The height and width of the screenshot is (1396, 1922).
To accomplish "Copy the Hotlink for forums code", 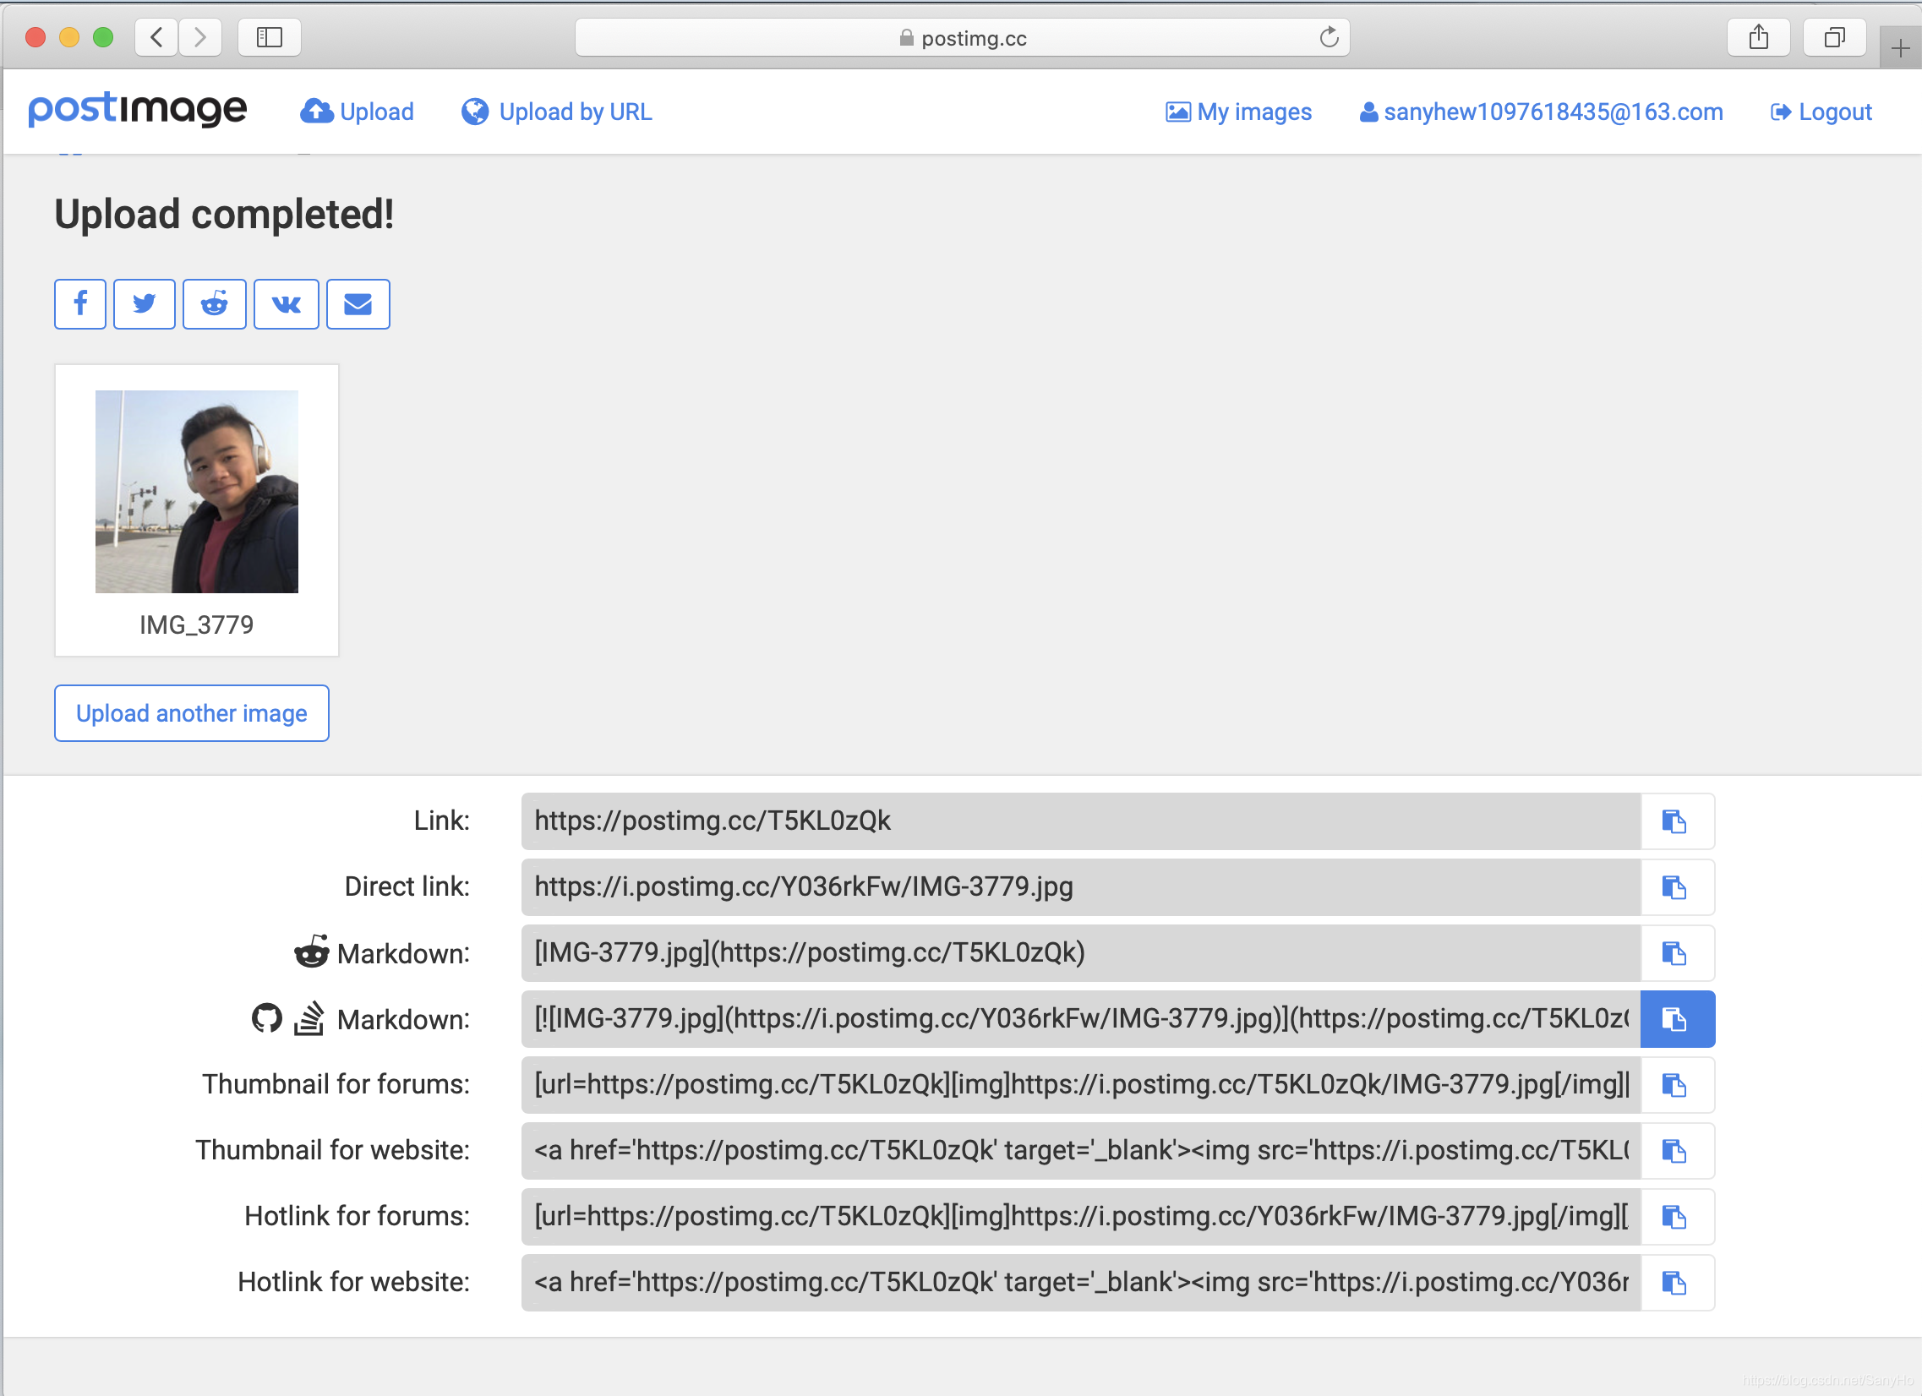I will pos(1674,1217).
